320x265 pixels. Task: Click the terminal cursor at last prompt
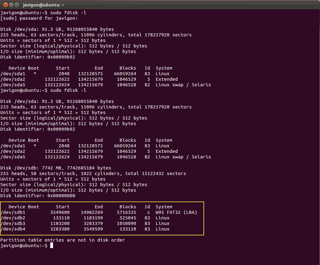pyautogui.click(x=51, y=246)
